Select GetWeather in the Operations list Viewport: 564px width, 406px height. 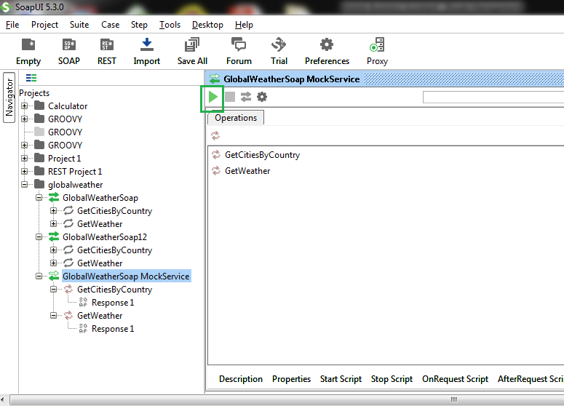coord(247,171)
